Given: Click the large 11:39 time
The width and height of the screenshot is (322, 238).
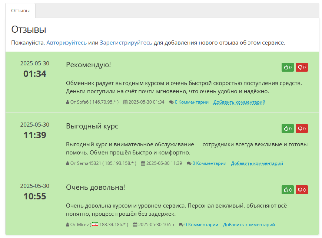Looking at the screenshot, I should 35,135.
